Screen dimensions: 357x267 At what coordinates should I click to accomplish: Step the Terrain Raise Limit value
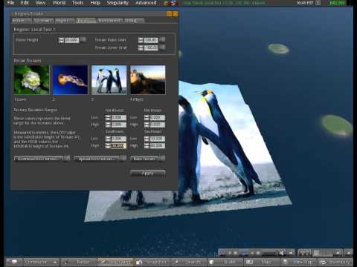pyautogui.click(x=141, y=40)
